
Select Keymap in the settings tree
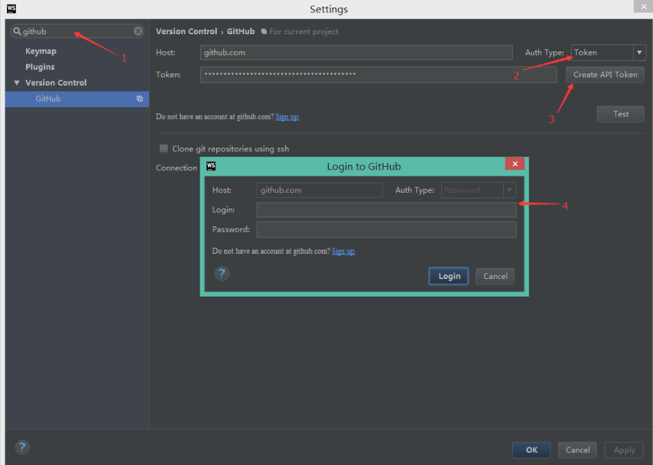(41, 51)
